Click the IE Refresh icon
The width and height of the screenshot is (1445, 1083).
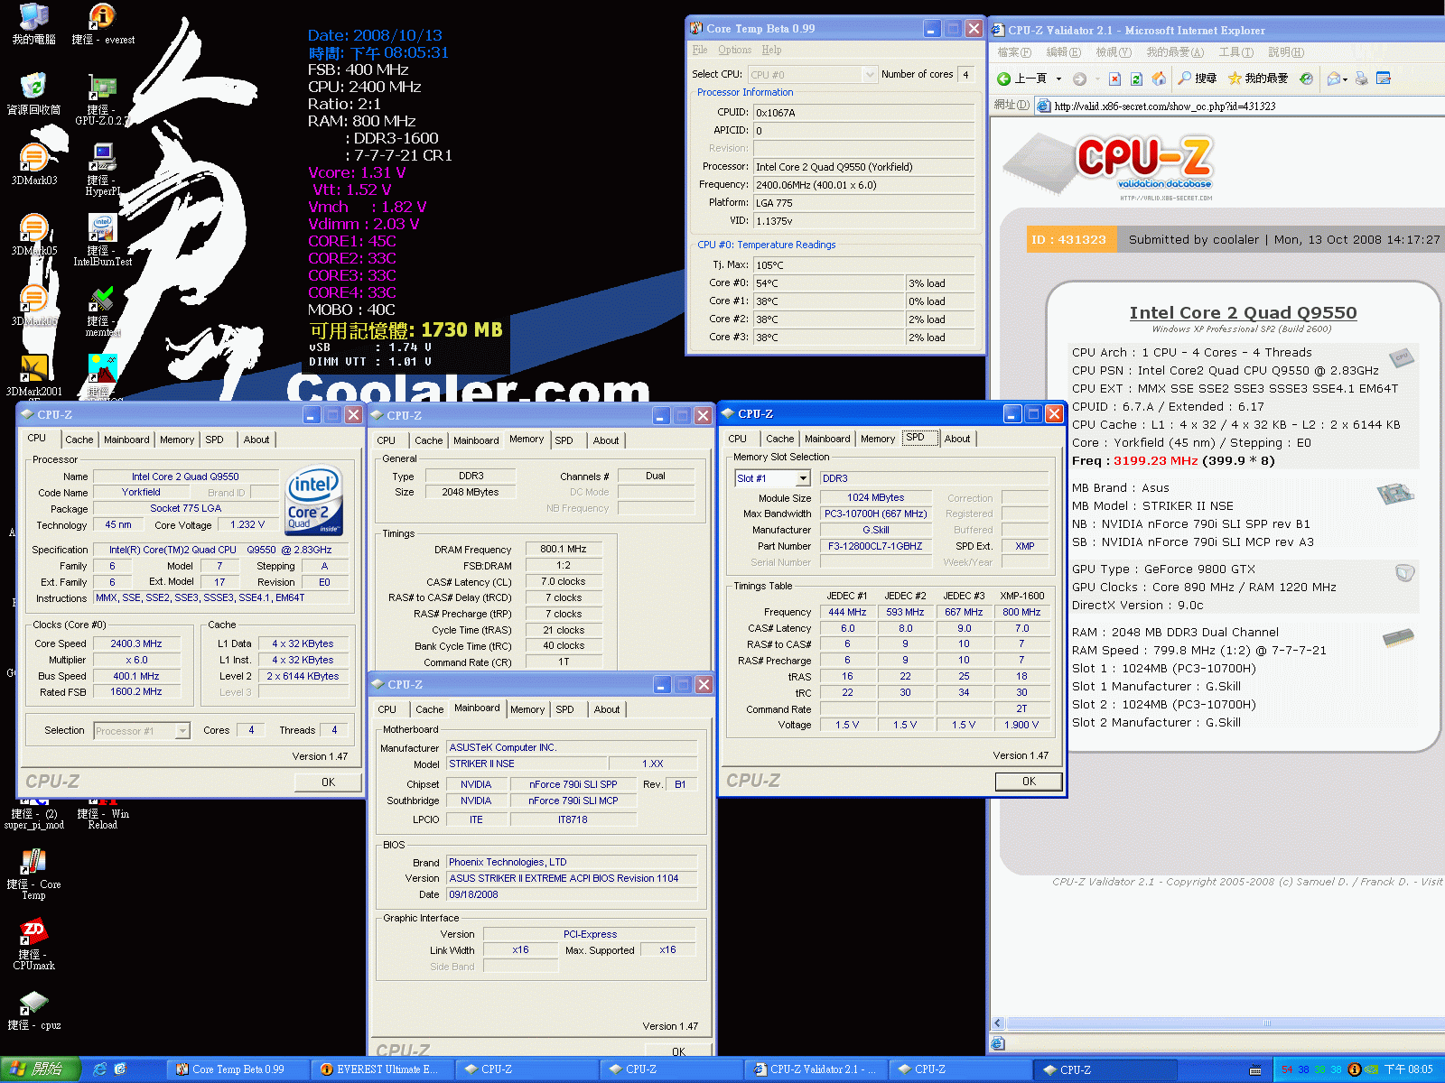click(x=1136, y=79)
